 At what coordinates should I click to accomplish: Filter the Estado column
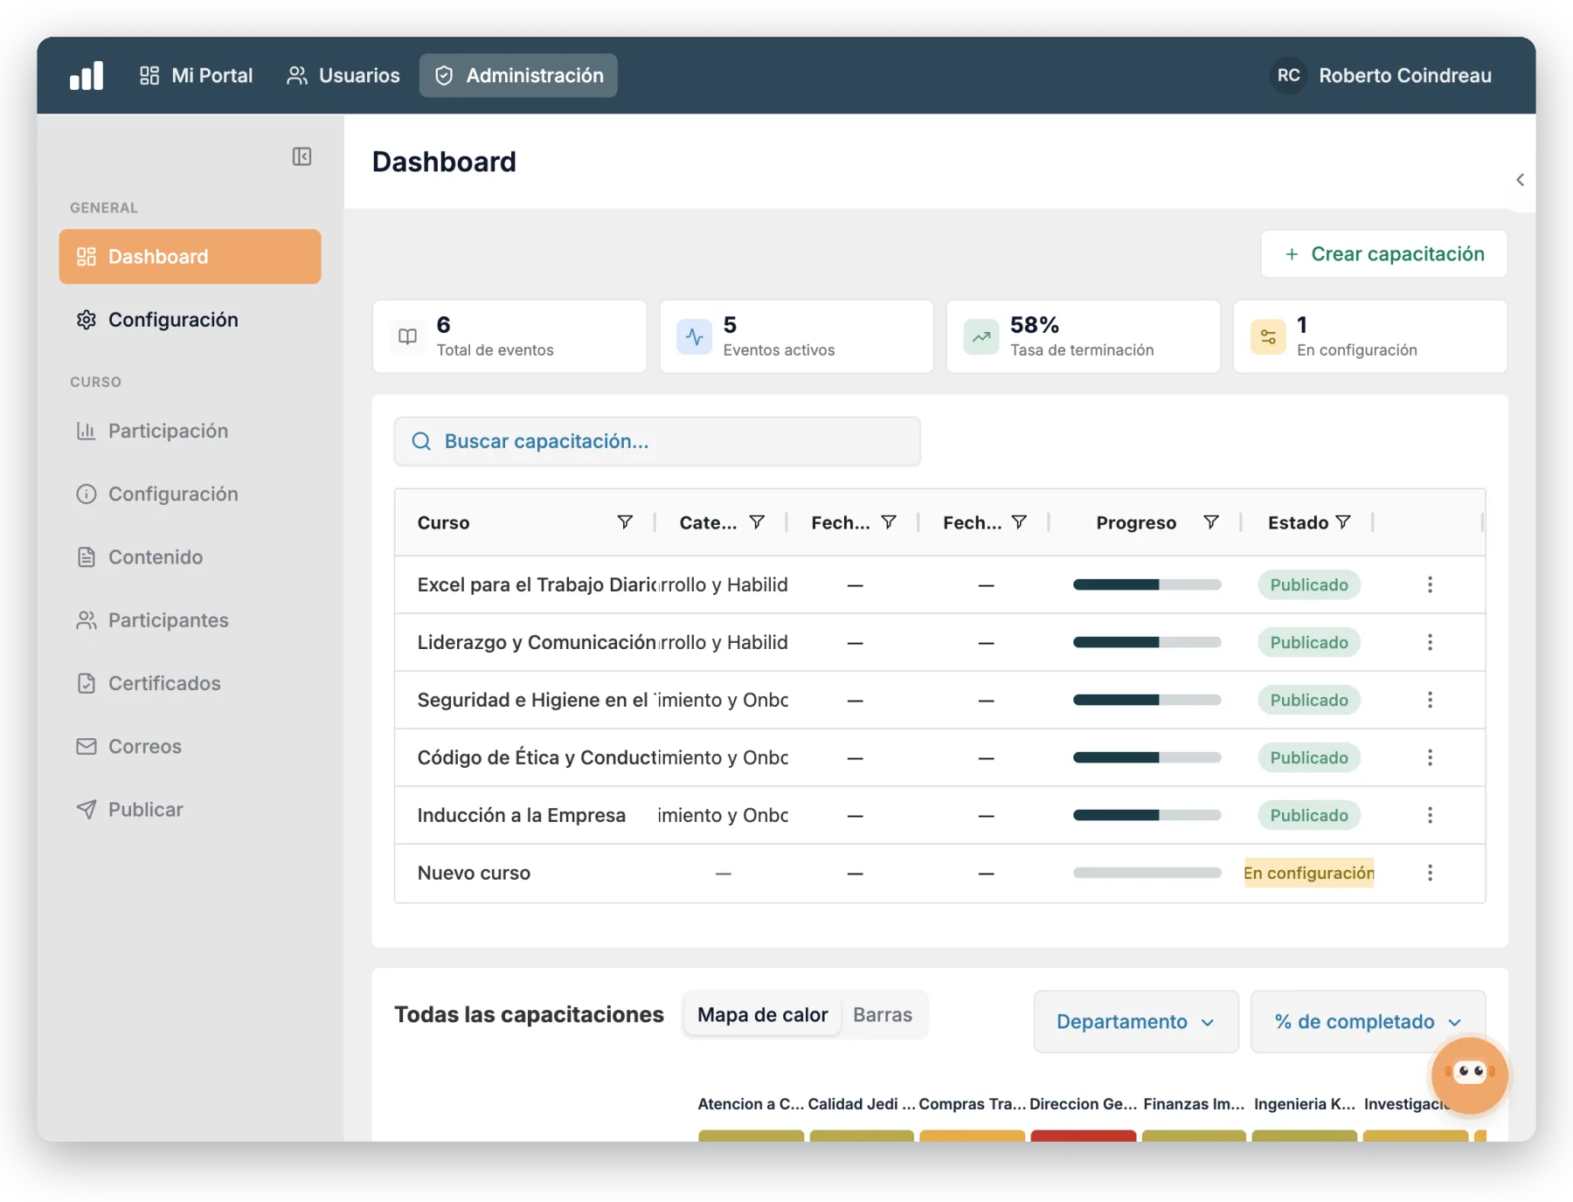point(1343,522)
